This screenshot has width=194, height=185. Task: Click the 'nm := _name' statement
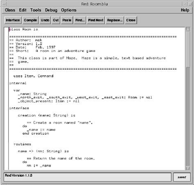pyautogui.click(x=39, y=165)
